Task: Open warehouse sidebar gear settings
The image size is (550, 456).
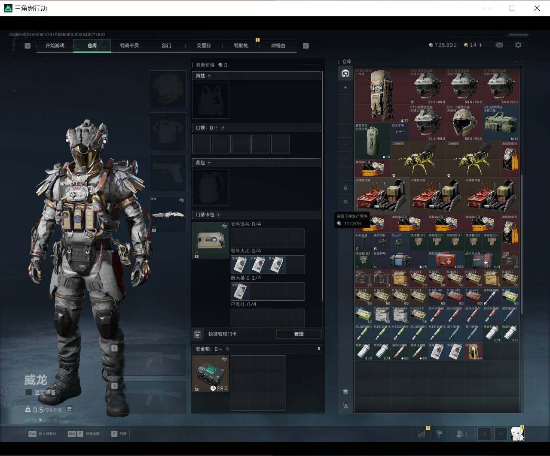Action: pos(345,202)
